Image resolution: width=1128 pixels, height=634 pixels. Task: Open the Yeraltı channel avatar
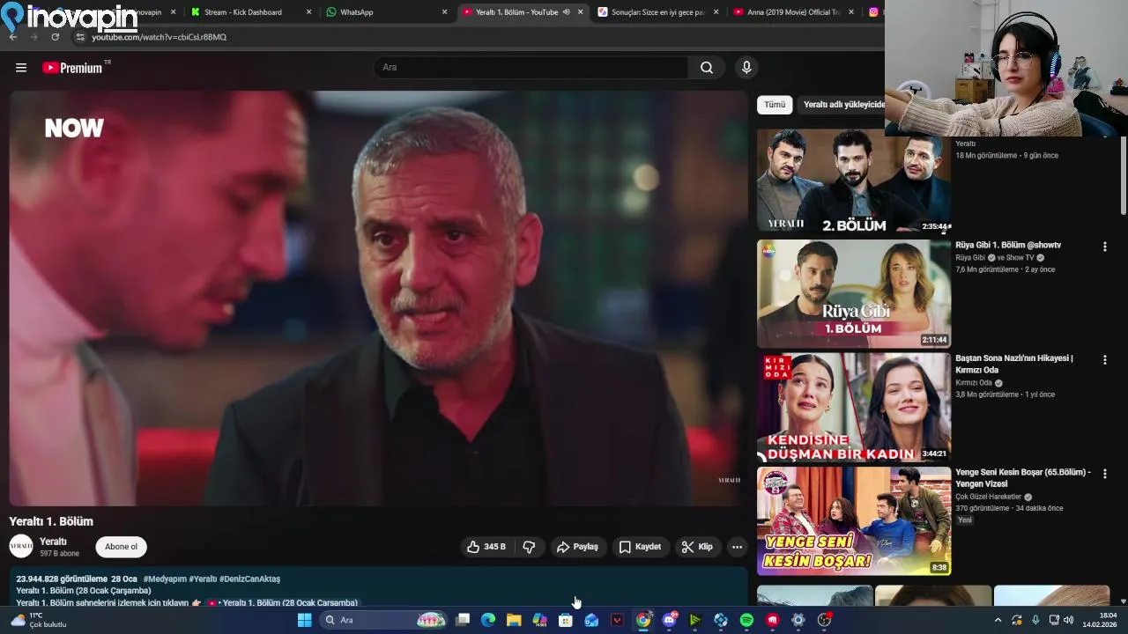21,547
